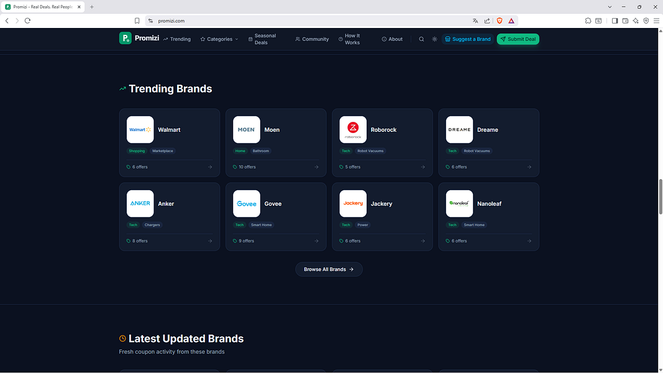Open the Roborock brand logo
Image resolution: width=663 pixels, height=373 pixels.
pyautogui.click(x=353, y=130)
